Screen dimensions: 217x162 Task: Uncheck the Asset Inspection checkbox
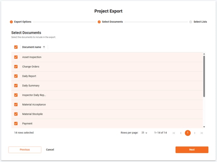pyautogui.click(x=16, y=57)
